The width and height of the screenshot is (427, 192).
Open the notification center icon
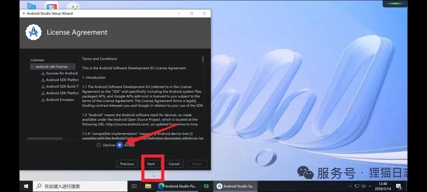pos(399,186)
